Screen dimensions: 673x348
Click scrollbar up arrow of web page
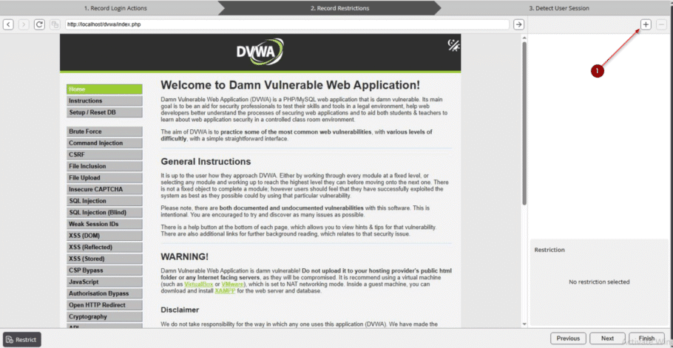click(x=524, y=38)
